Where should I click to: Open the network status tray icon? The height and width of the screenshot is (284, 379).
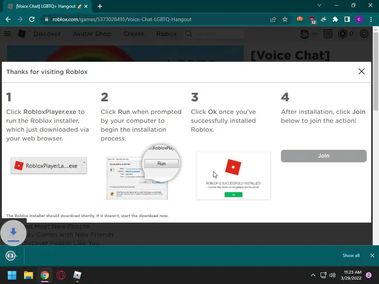pos(323,275)
